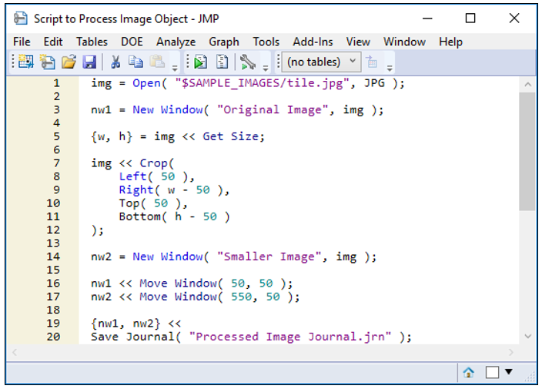Click the Save Journal text

(x=132, y=337)
